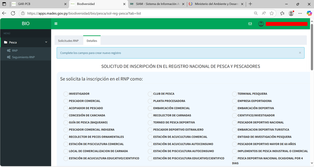Open messages via the envelope icon
The width and height of the screenshot is (314, 167).
click(250, 23)
